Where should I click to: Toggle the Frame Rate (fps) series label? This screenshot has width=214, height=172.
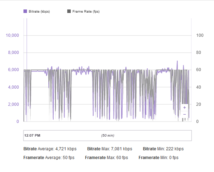click(x=86, y=12)
